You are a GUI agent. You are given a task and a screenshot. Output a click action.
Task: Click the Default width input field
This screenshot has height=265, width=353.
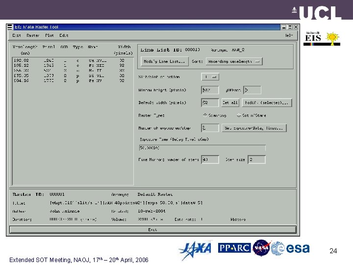click(210, 103)
